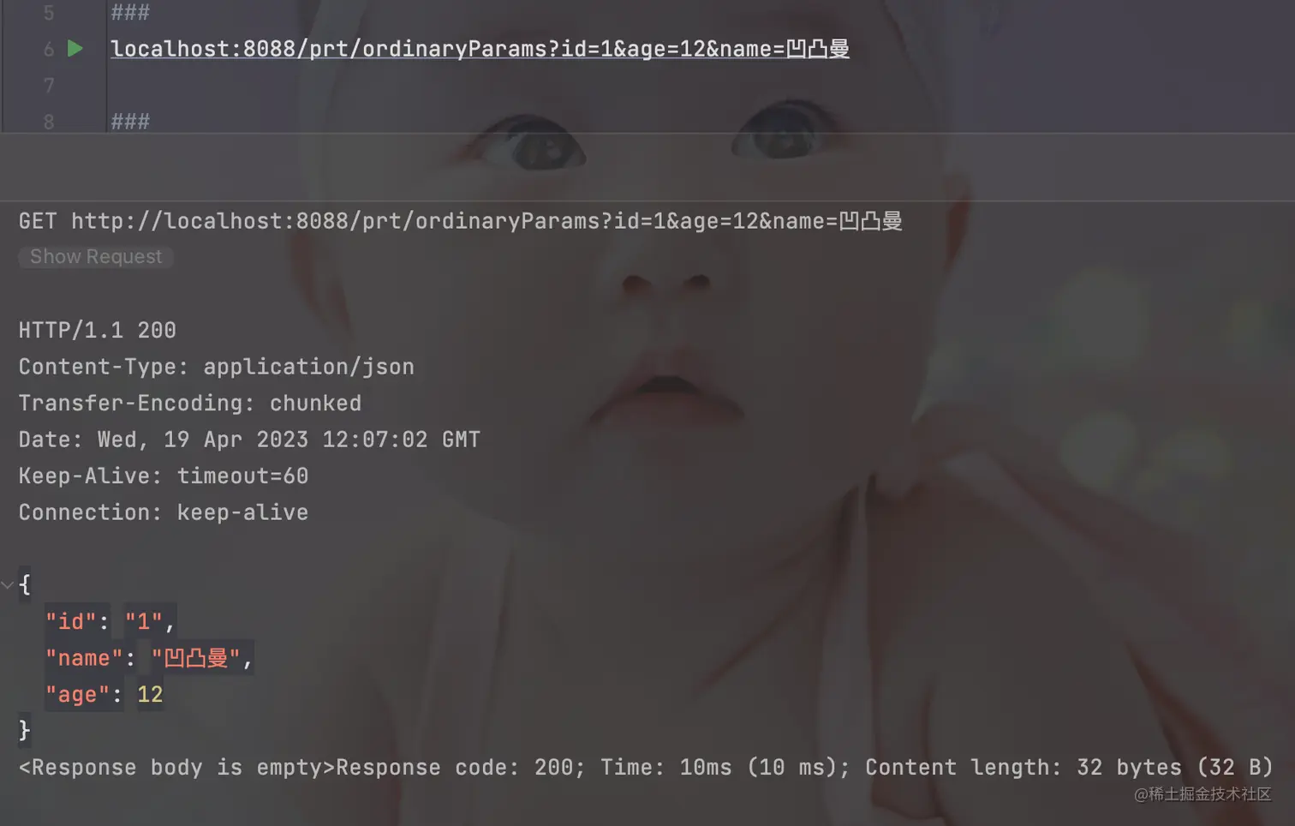
Task: Click the Date header line
Action: 249,440
